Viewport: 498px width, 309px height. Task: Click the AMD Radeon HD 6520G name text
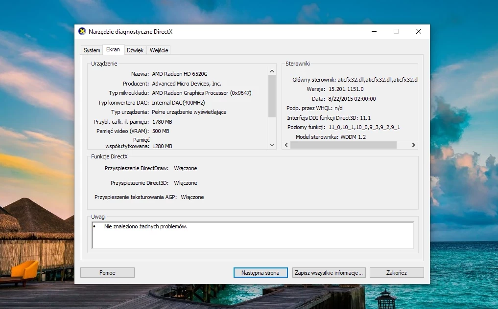[x=179, y=74]
